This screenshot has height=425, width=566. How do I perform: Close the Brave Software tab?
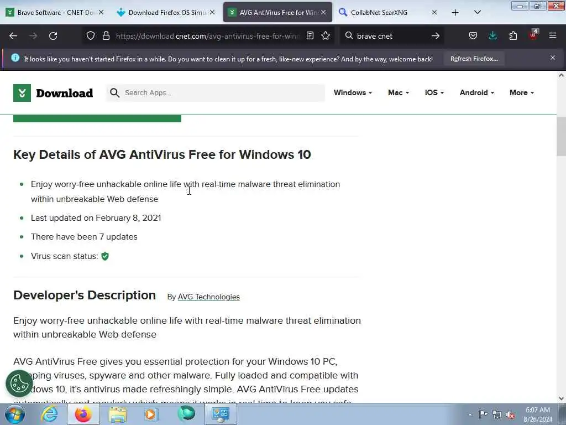click(101, 12)
